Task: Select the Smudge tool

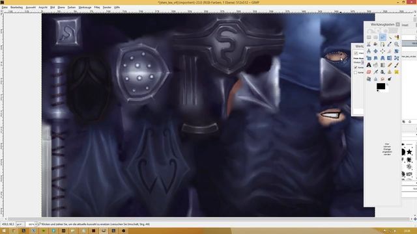Action: 382,79
